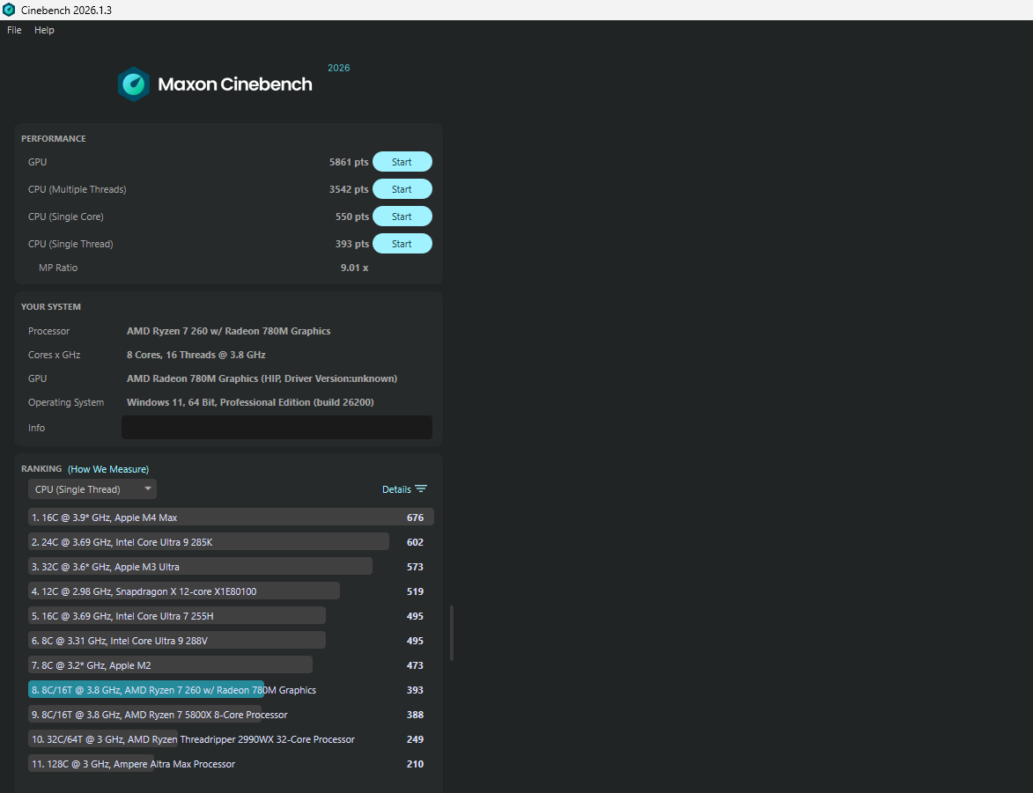Screen dimensions: 1033x793
Task: Click the Maxon Cinebench speedometer logo
Action: pos(134,84)
